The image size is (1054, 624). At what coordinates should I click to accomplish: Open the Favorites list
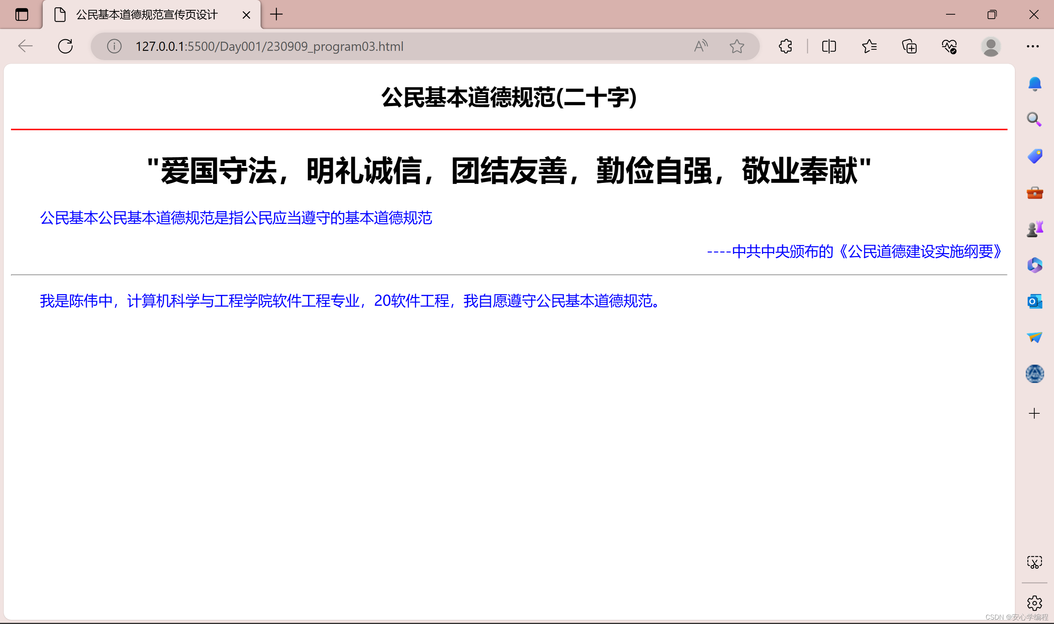pyautogui.click(x=869, y=46)
